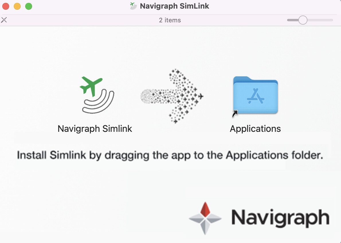Select the Applications label text
Image resolution: width=341 pixels, height=243 pixels.
[x=255, y=129]
